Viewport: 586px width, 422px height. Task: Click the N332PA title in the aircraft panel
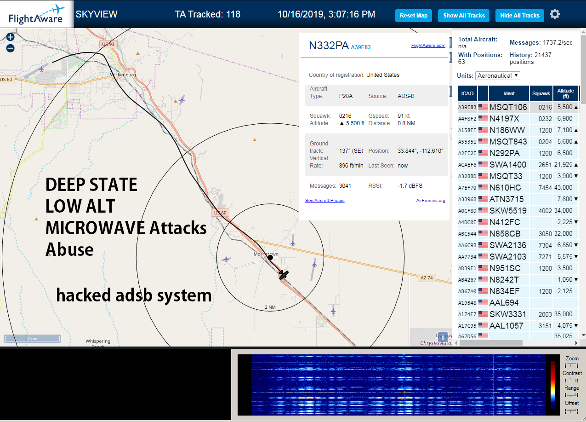click(x=328, y=45)
